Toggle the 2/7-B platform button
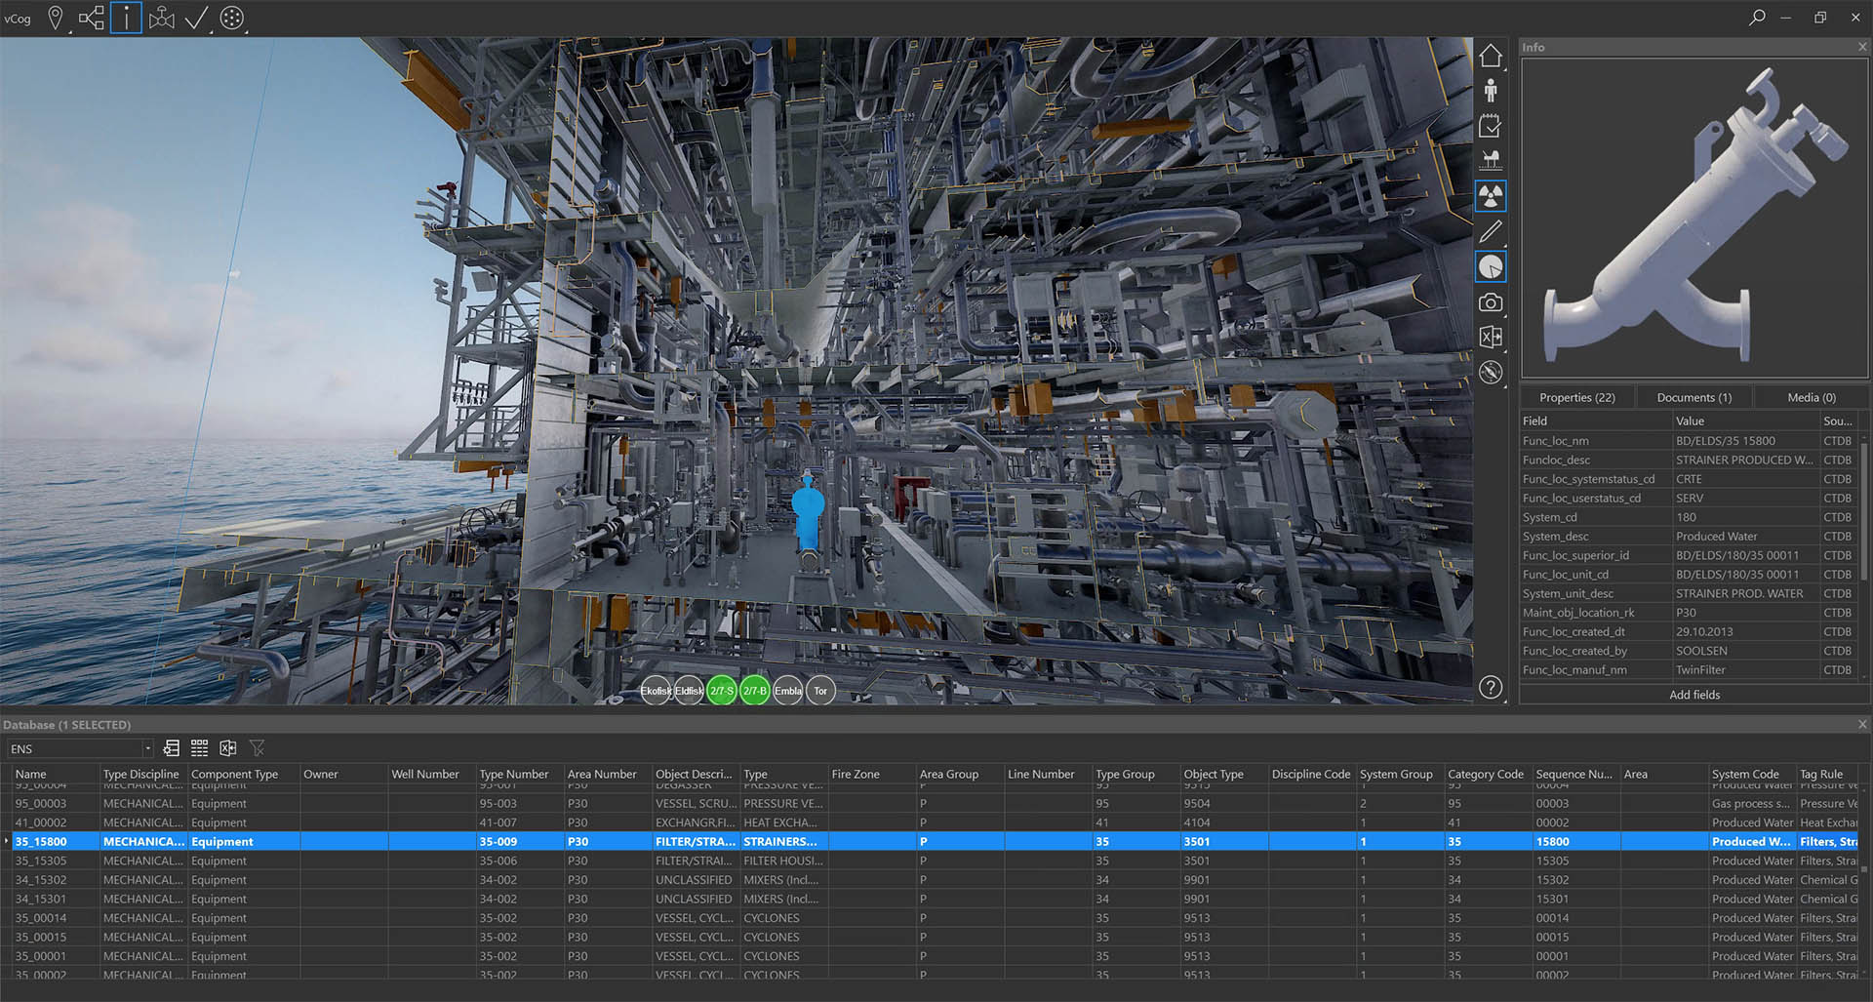This screenshot has width=1873, height=1002. pyautogui.click(x=755, y=691)
